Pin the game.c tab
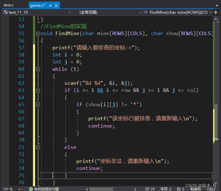This screenshot has height=191, width=221. (50, 6)
